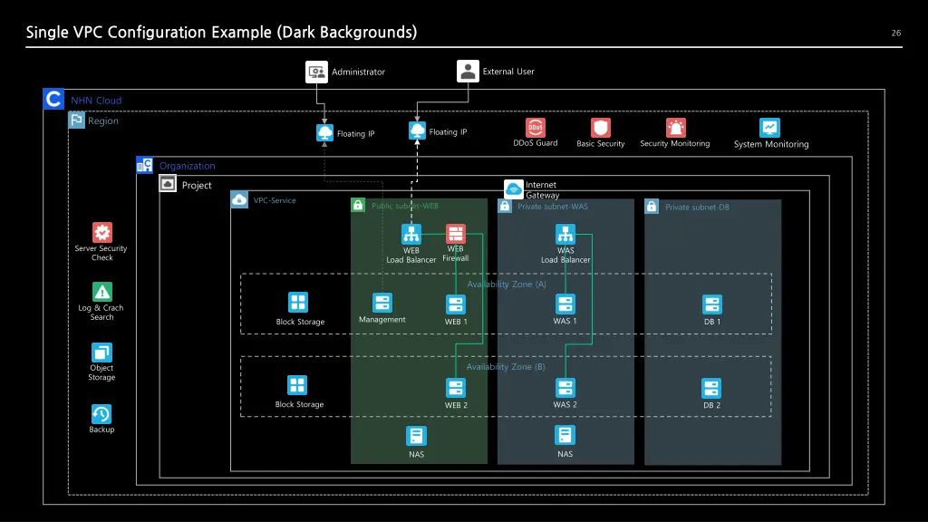Viewport: 928px width, 522px height.
Task: Click the DDoS Guard icon
Action: [x=535, y=127]
